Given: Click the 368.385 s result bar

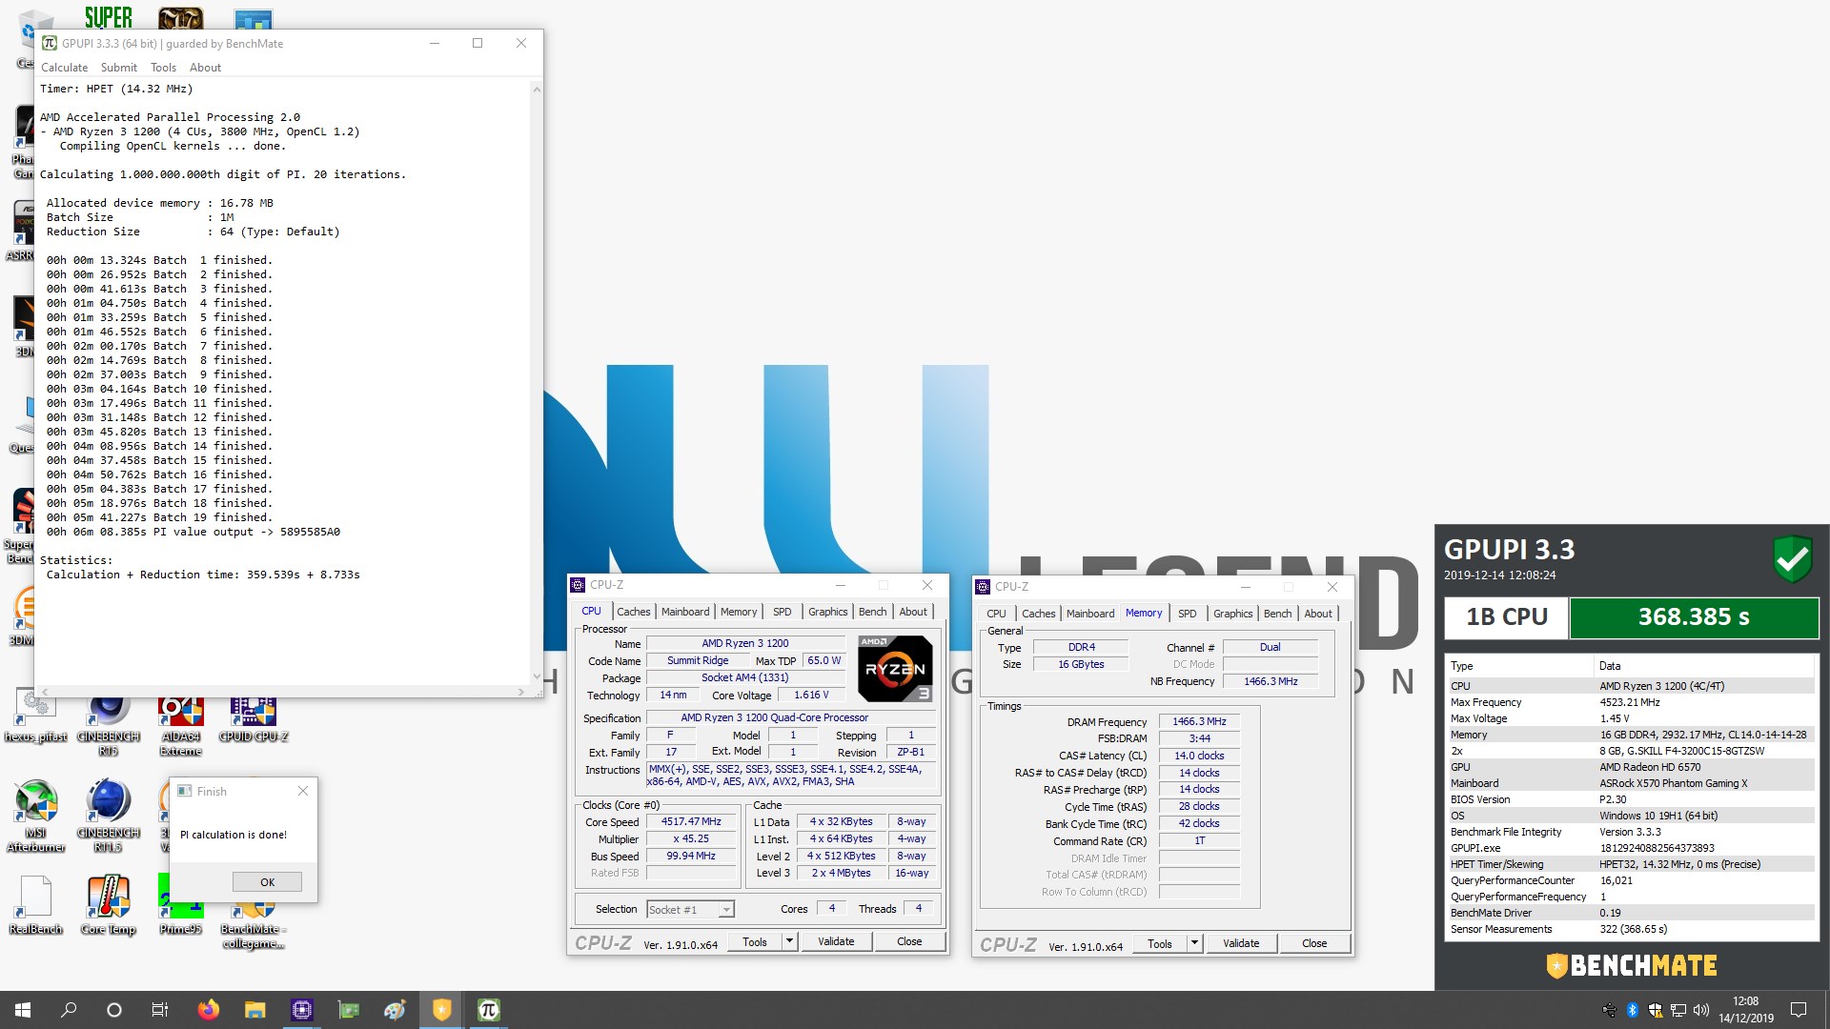Looking at the screenshot, I should click(x=1694, y=617).
